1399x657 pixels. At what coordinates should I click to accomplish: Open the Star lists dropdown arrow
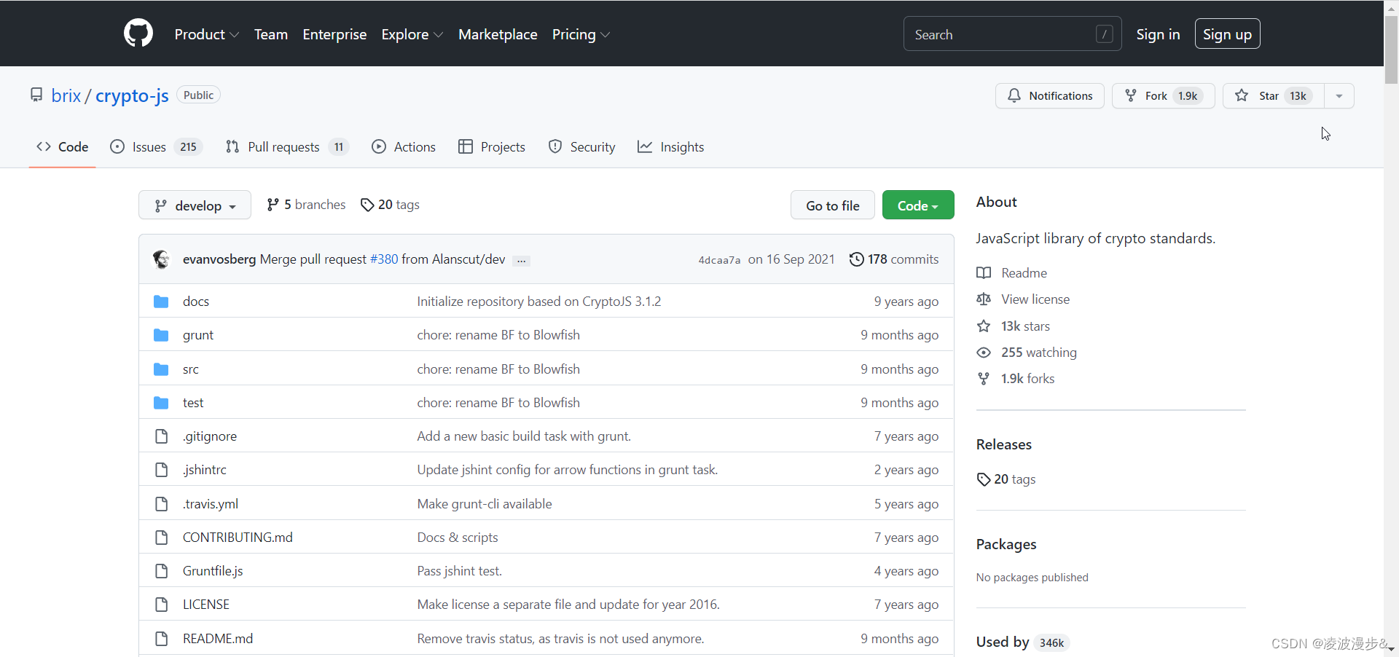point(1339,96)
